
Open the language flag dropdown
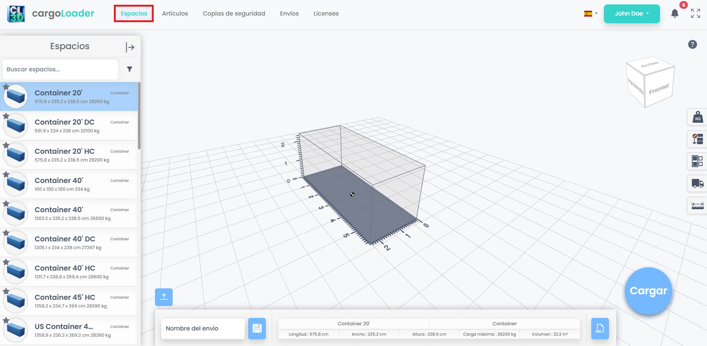coord(591,14)
